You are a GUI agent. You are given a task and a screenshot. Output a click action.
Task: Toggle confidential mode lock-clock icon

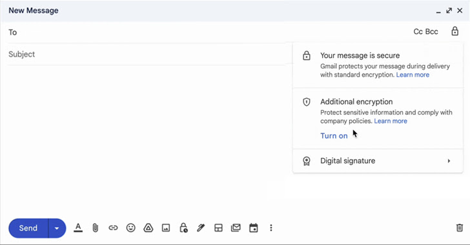pos(183,228)
